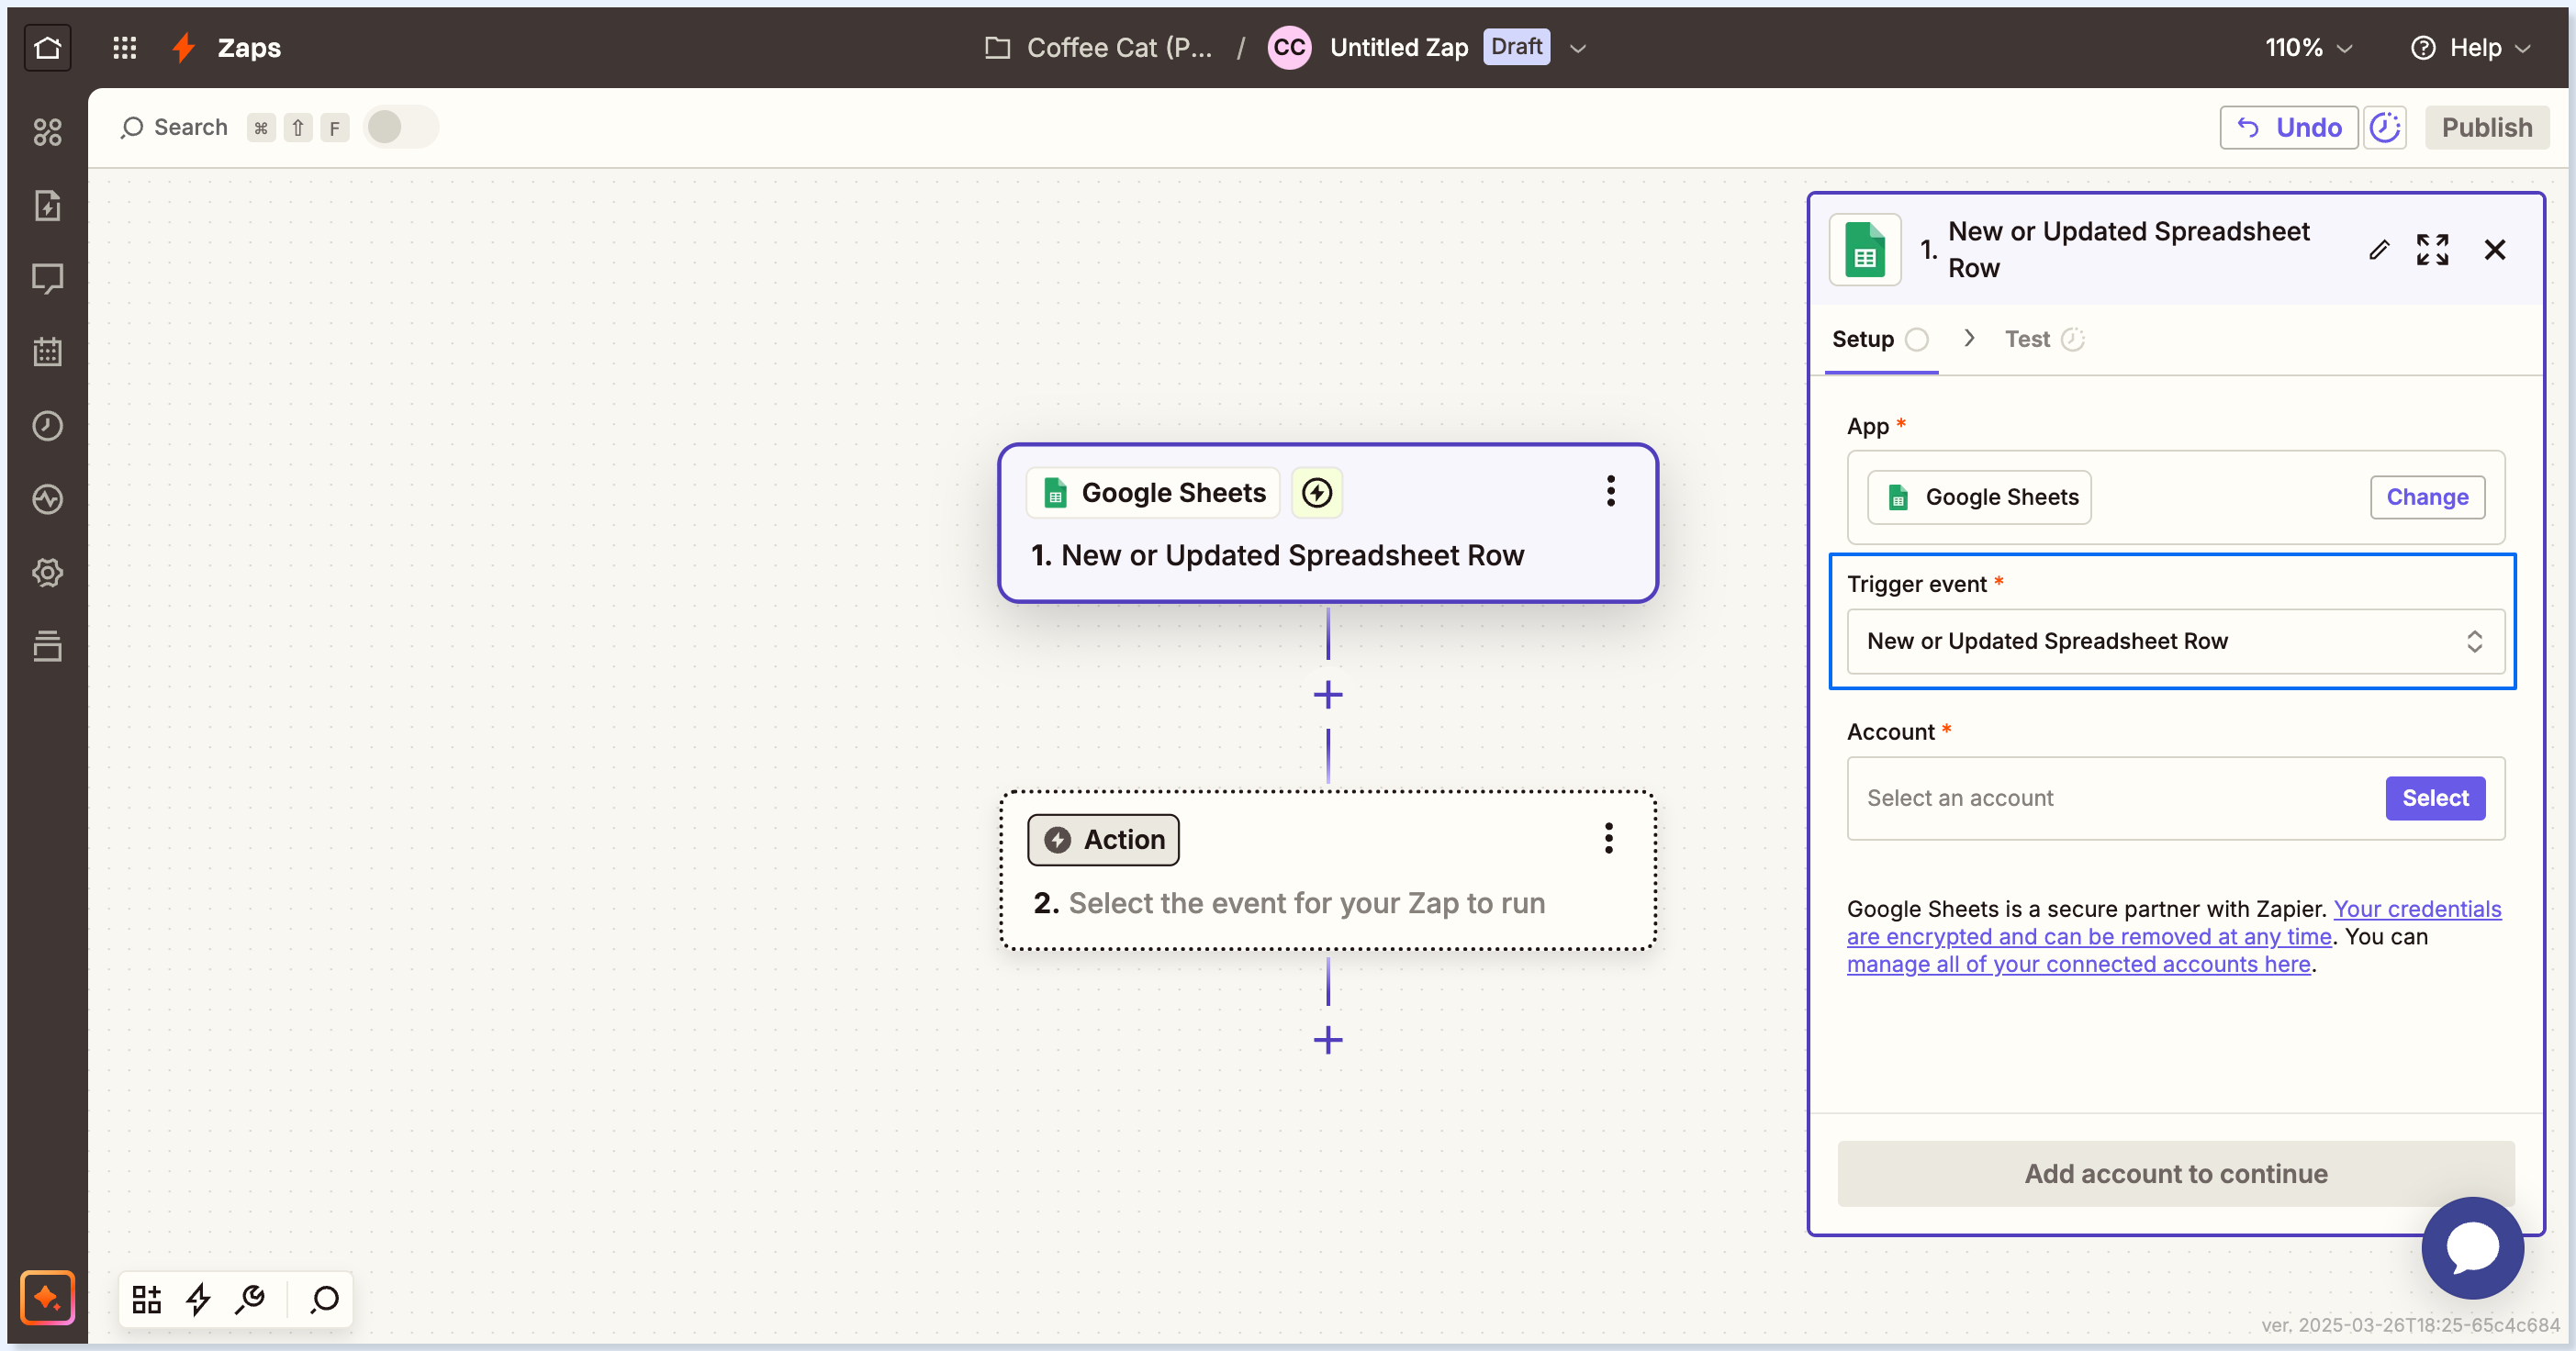The height and width of the screenshot is (1351, 2576).
Task: Expand the step panel to fullscreen
Action: click(2432, 249)
